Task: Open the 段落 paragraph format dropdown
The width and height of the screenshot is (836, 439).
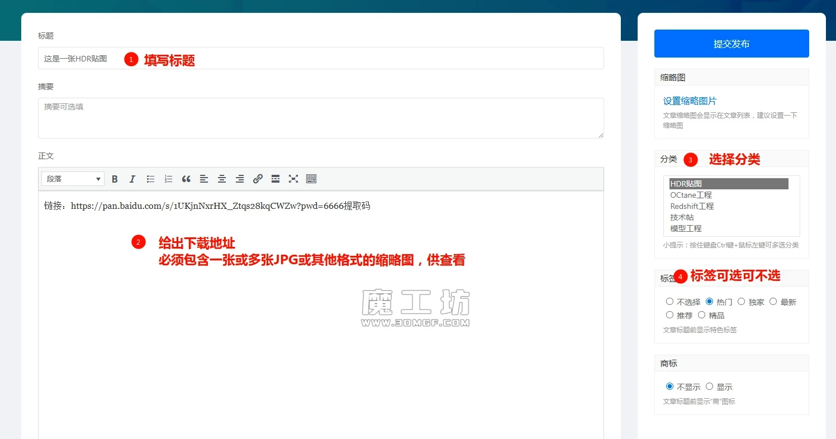Action: 73,179
